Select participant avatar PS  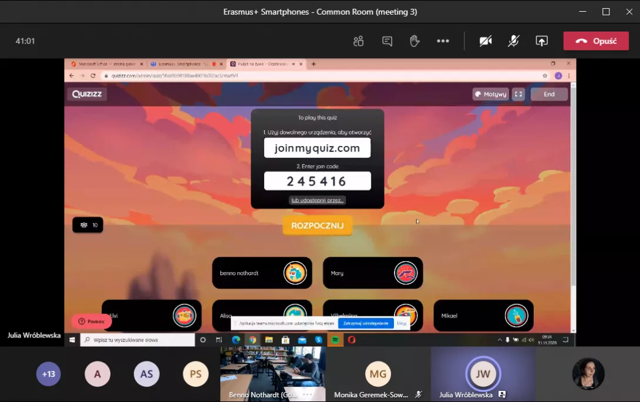[x=196, y=374]
